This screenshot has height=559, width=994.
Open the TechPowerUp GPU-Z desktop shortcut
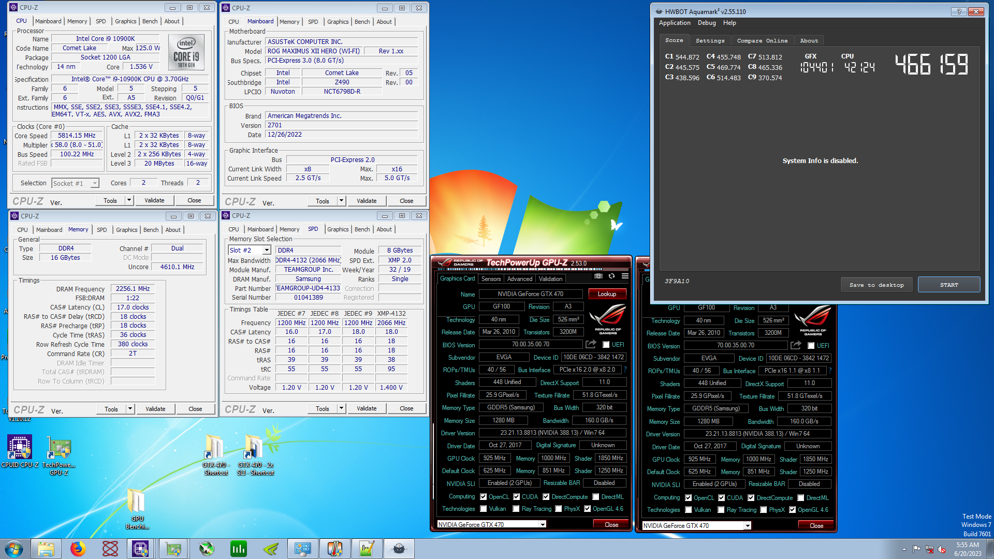click(59, 455)
